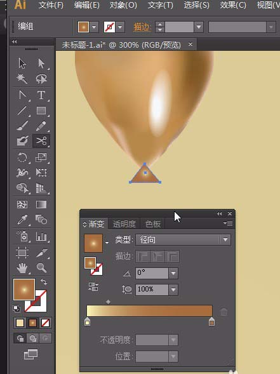Select the Symbol Sprayer tool
280x374 pixels.
(x=23, y=236)
